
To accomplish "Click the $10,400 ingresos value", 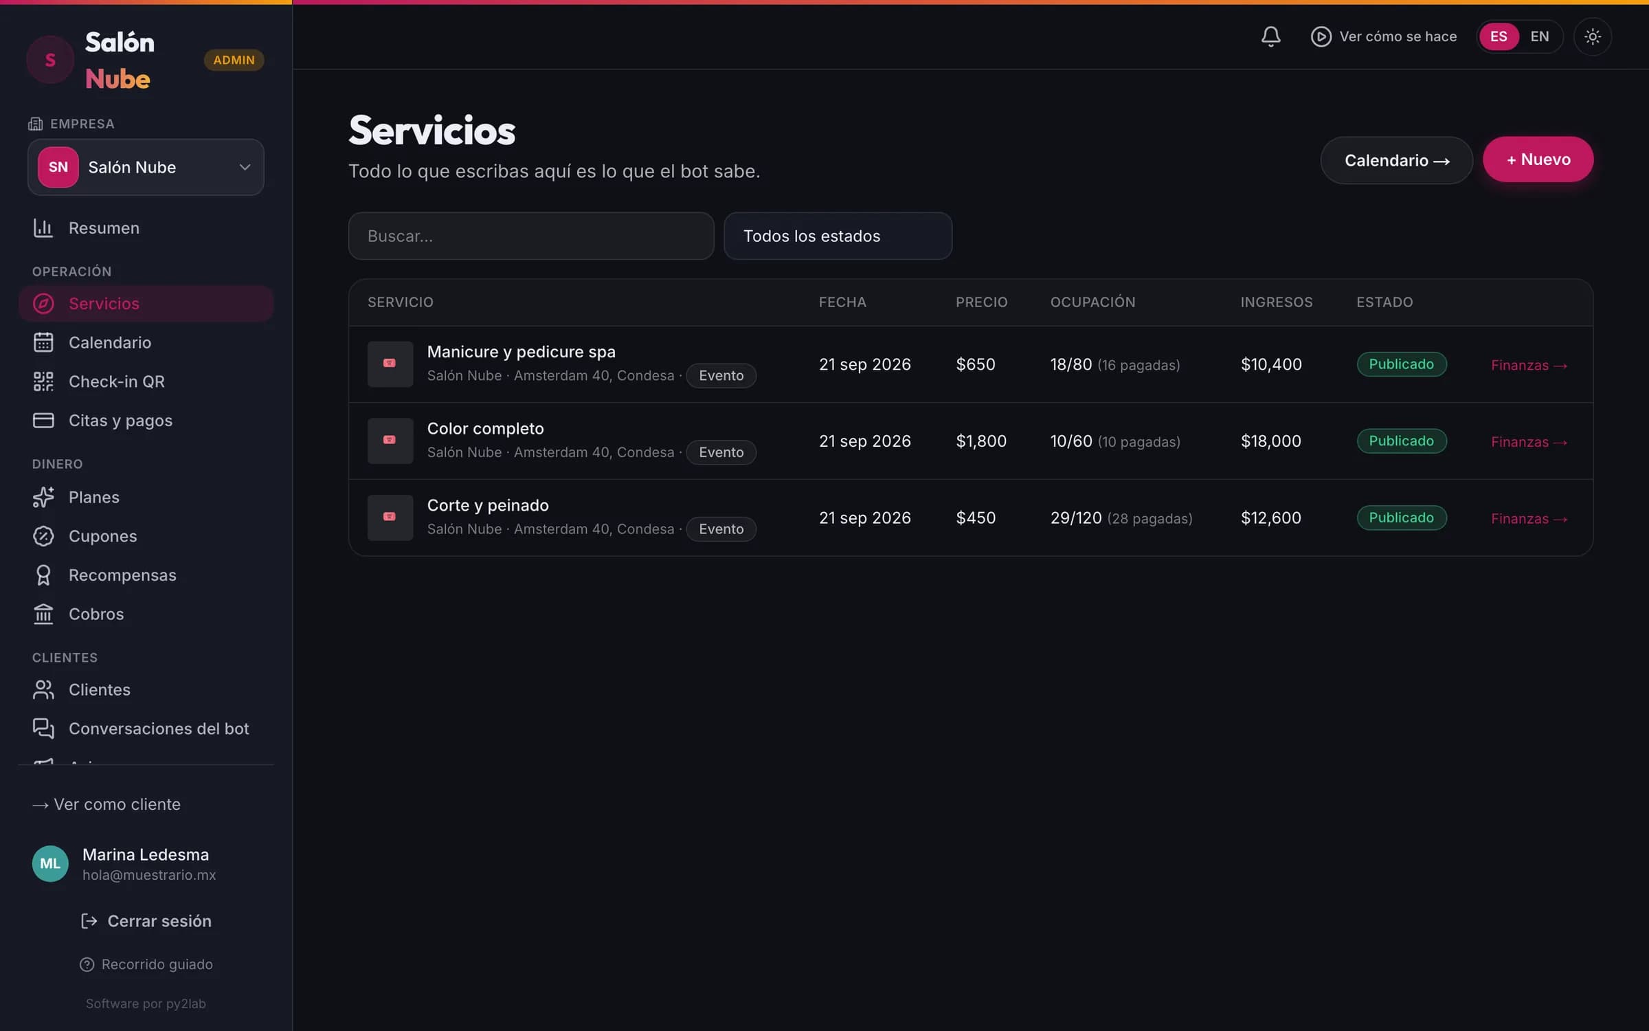I will 1271,364.
